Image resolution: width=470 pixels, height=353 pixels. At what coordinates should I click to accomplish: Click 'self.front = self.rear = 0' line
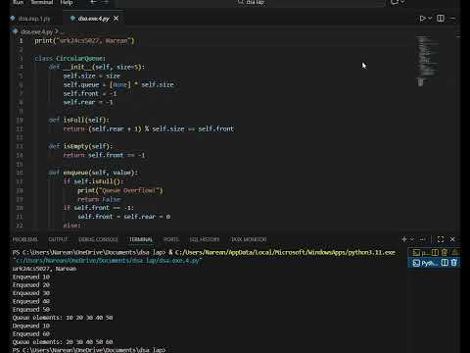pos(124,217)
